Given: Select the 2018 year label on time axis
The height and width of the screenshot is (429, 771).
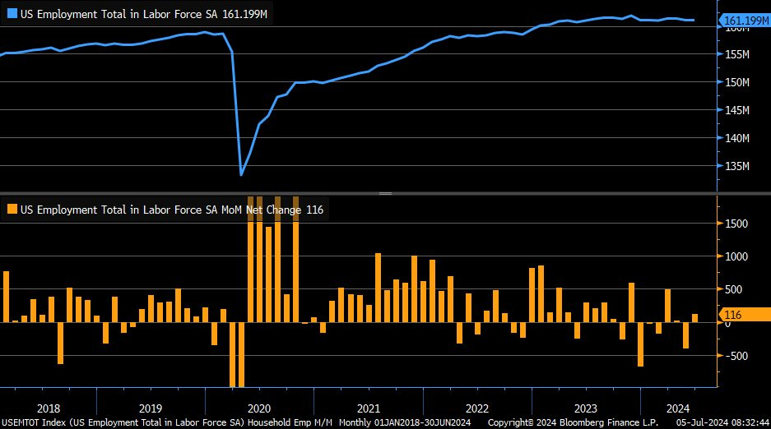Looking at the screenshot, I should pyautogui.click(x=49, y=408).
